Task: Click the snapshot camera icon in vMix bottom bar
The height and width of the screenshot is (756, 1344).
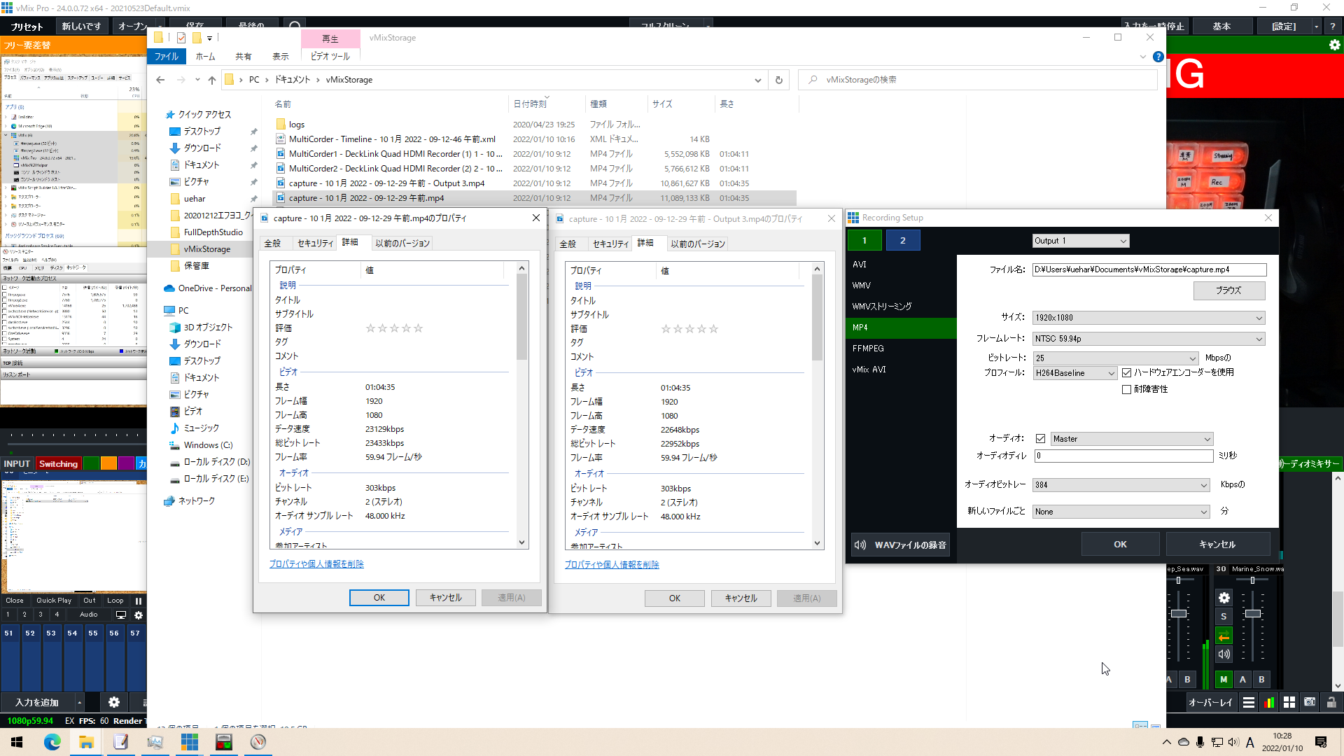Action: tap(1310, 702)
